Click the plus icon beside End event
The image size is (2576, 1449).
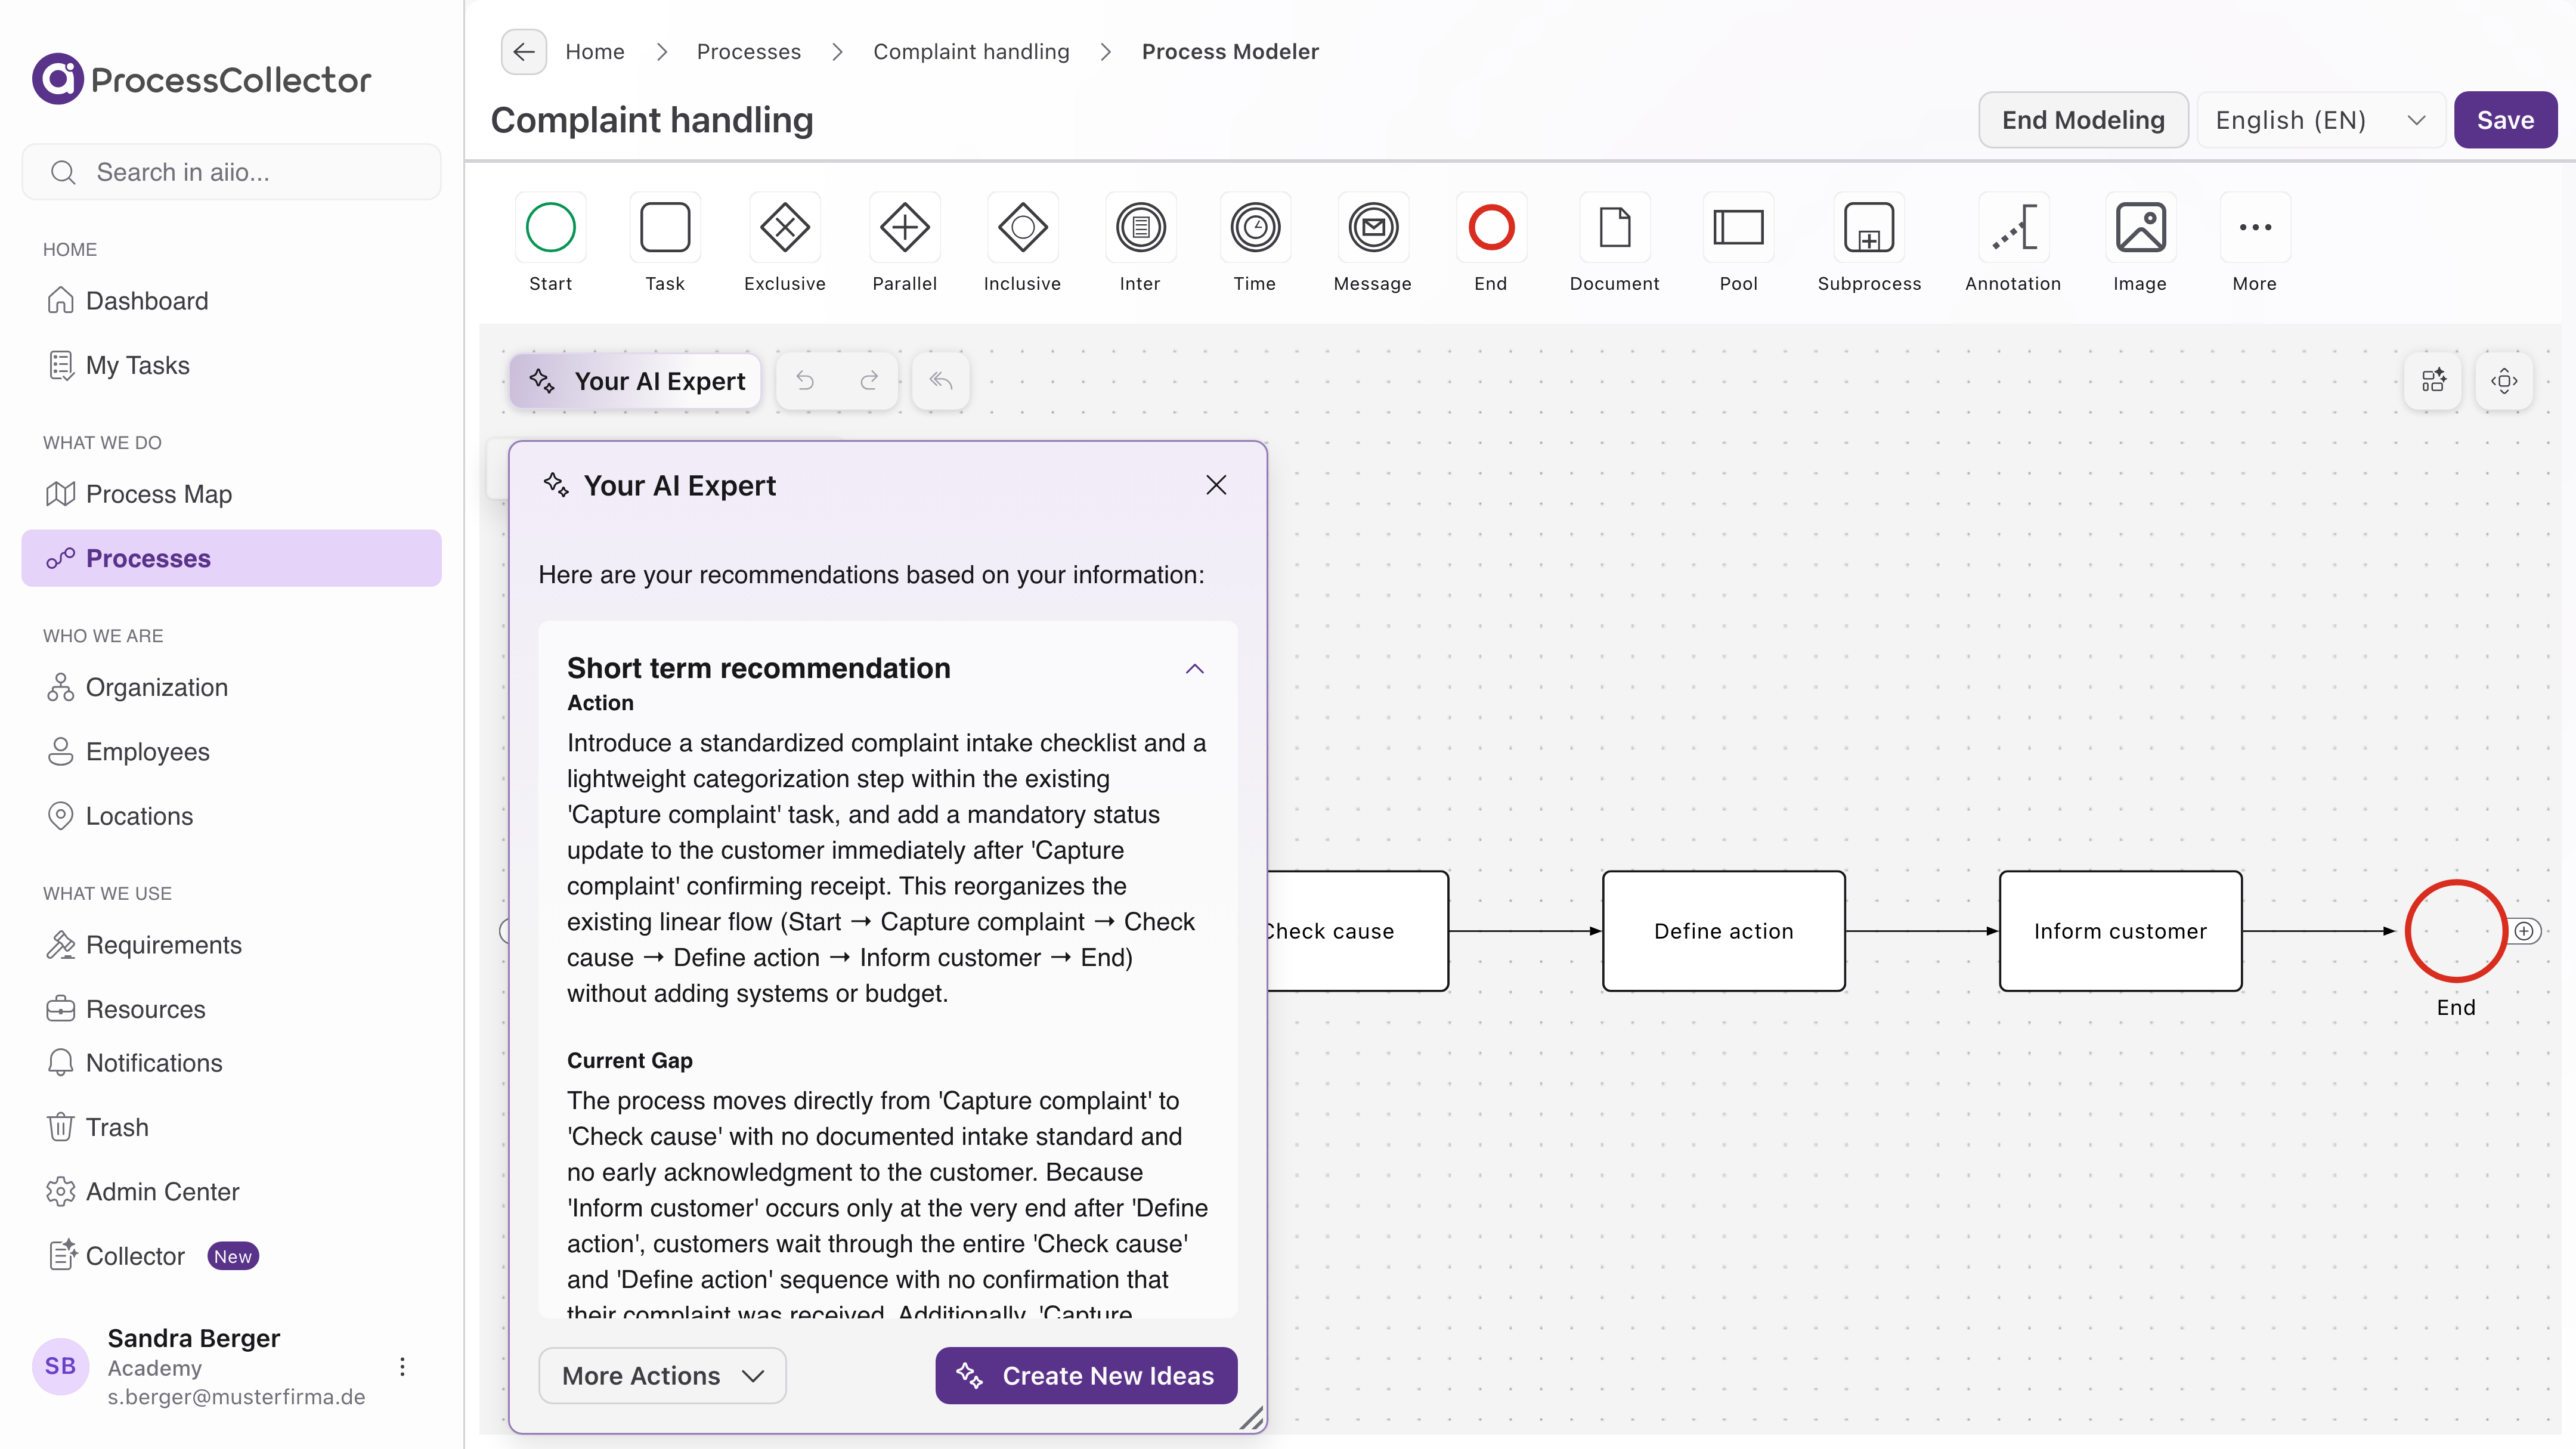coord(2525,931)
